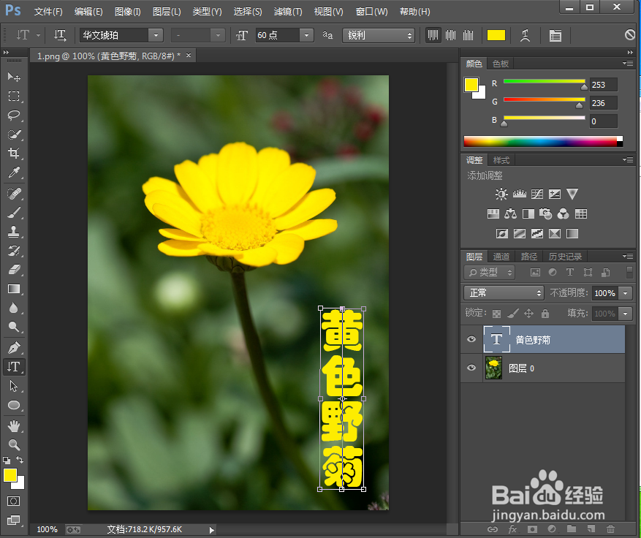This screenshot has width=641, height=538.
Task: Select the History Brush tool
Action: tap(13, 250)
